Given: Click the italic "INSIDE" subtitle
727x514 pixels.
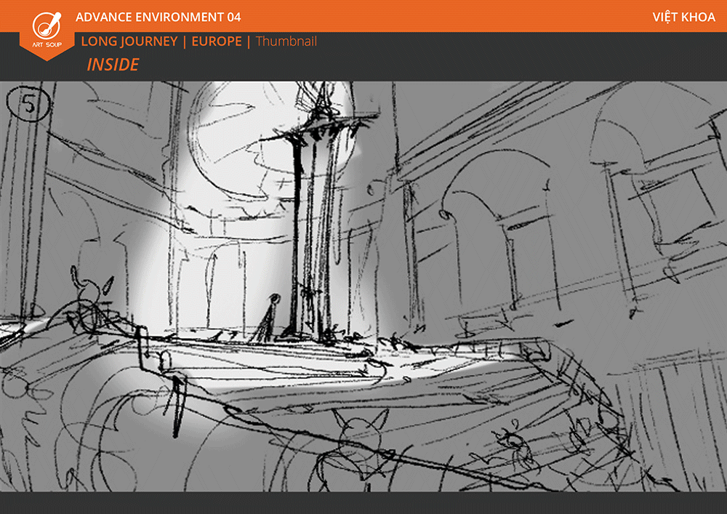Looking at the screenshot, I should coord(113,65).
